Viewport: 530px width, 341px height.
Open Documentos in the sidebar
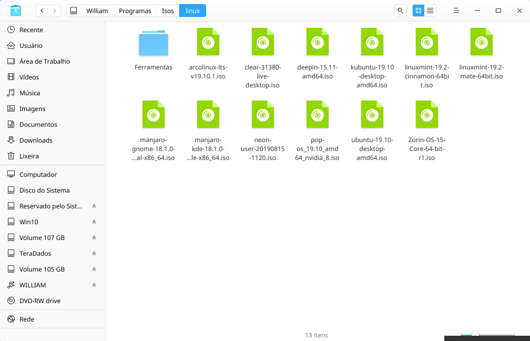(x=53, y=125)
